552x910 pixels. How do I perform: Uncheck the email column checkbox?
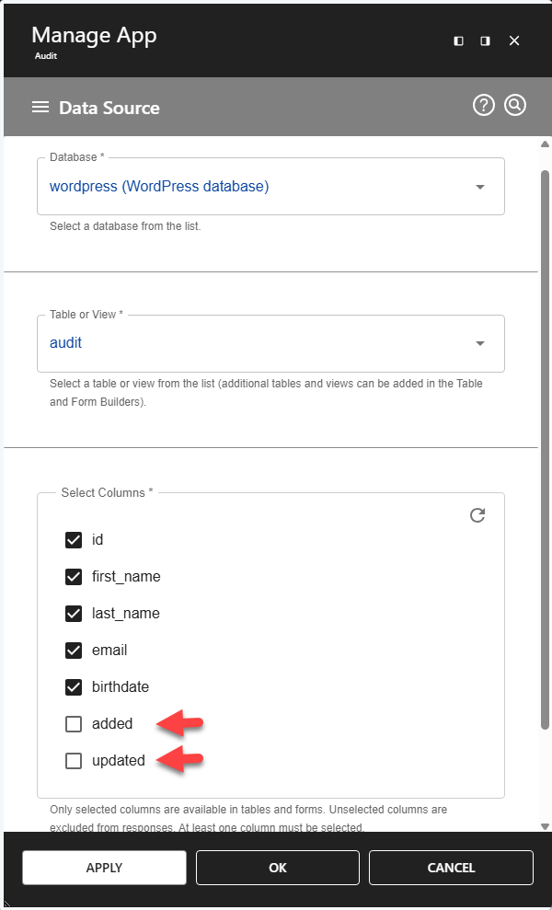[74, 651]
